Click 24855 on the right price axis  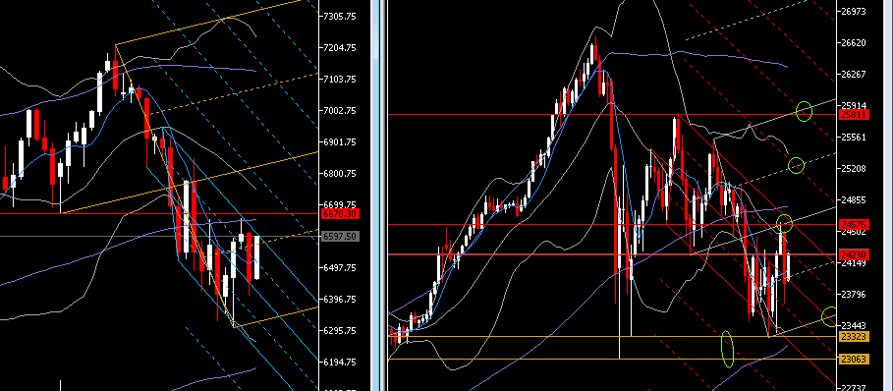pyautogui.click(x=853, y=199)
